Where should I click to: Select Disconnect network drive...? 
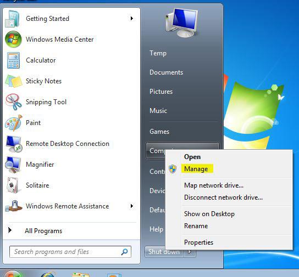point(223,197)
